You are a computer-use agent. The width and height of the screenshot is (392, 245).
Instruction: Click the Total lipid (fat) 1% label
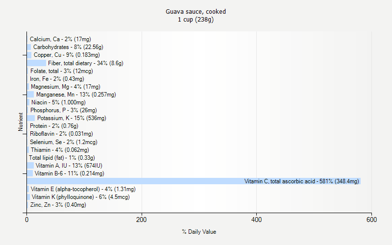pos(62,158)
